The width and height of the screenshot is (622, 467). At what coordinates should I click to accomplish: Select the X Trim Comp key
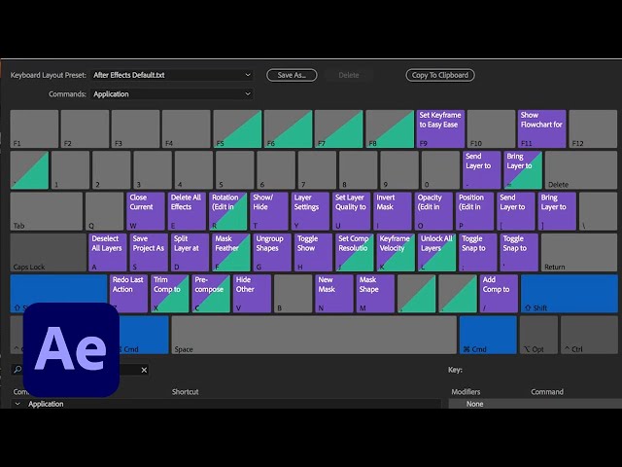tap(170, 294)
